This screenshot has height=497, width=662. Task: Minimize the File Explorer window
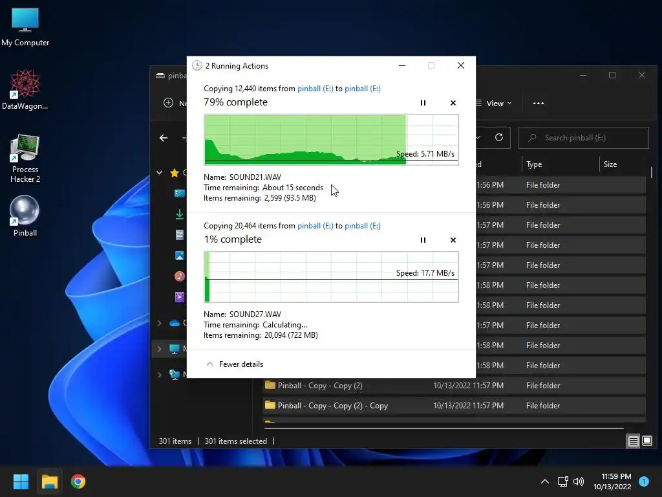[x=583, y=75]
